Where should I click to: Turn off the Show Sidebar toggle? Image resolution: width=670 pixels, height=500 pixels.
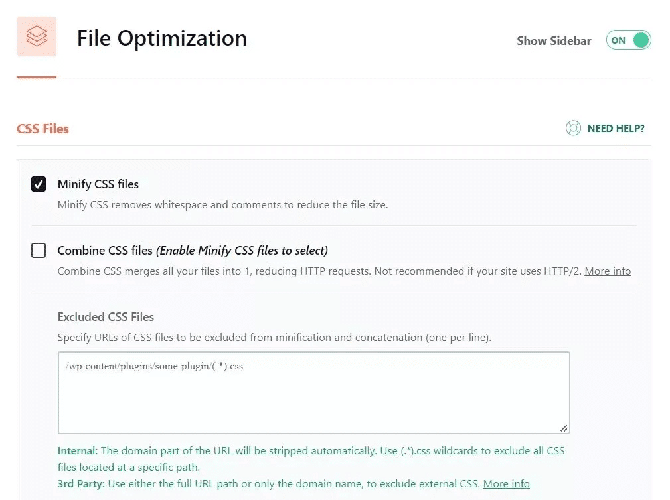(x=628, y=40)
